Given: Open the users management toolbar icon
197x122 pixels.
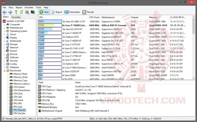Looking at the screenshot, I should [27, 12].
